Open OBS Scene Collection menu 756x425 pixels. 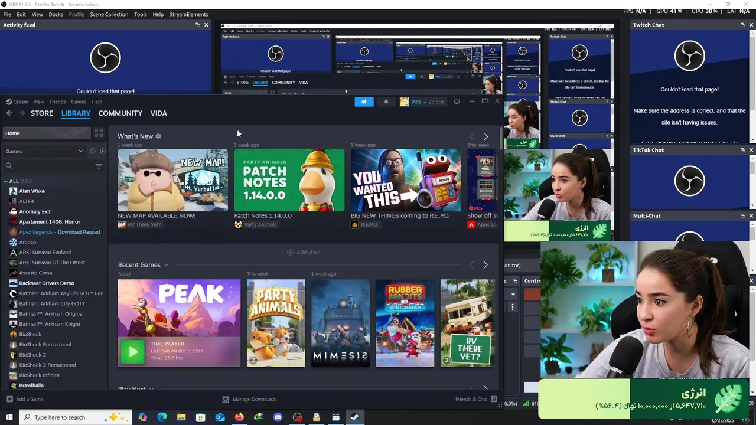109,14
